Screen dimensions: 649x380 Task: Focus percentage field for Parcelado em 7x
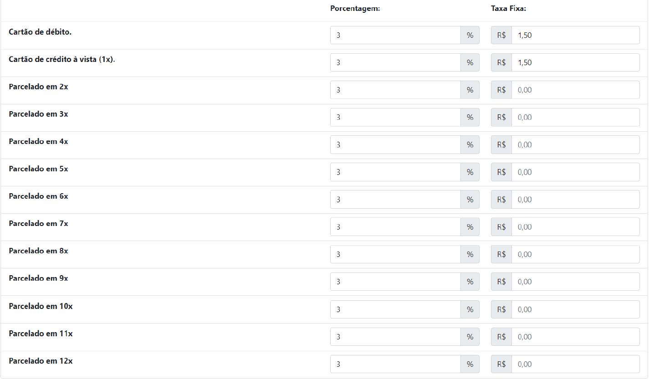(395, 227)
